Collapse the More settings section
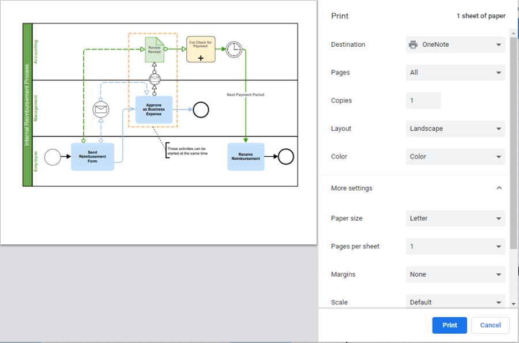 click(499, 188)
